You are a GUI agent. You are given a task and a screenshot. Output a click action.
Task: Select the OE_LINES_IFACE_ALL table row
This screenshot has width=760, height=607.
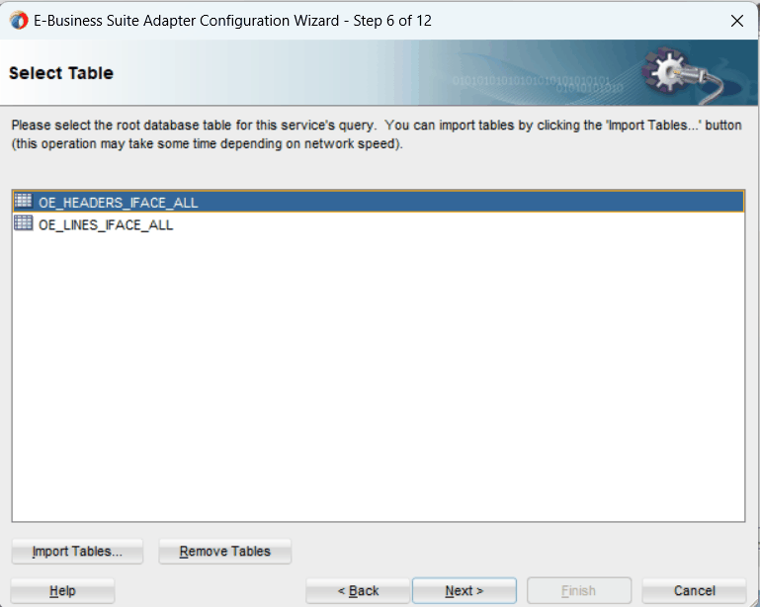tap(379, 224)
